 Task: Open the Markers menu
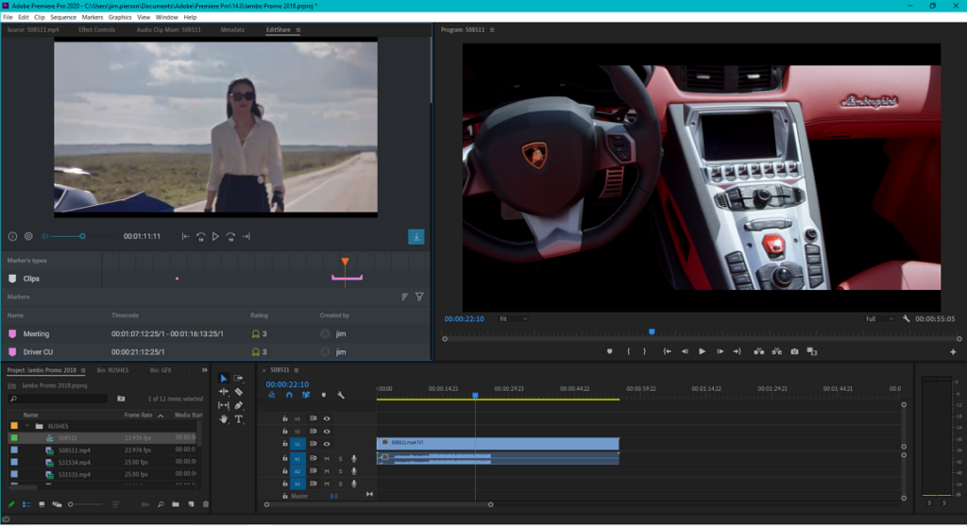(93, 17)
